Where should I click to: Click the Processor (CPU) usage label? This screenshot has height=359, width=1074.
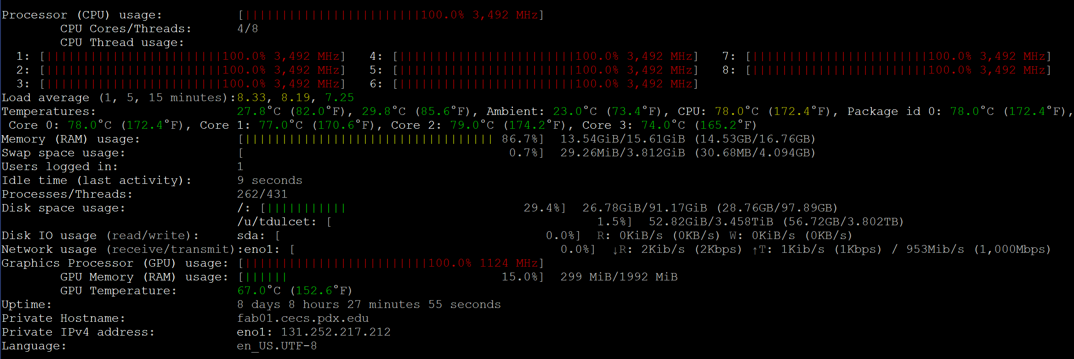(82, 15)
